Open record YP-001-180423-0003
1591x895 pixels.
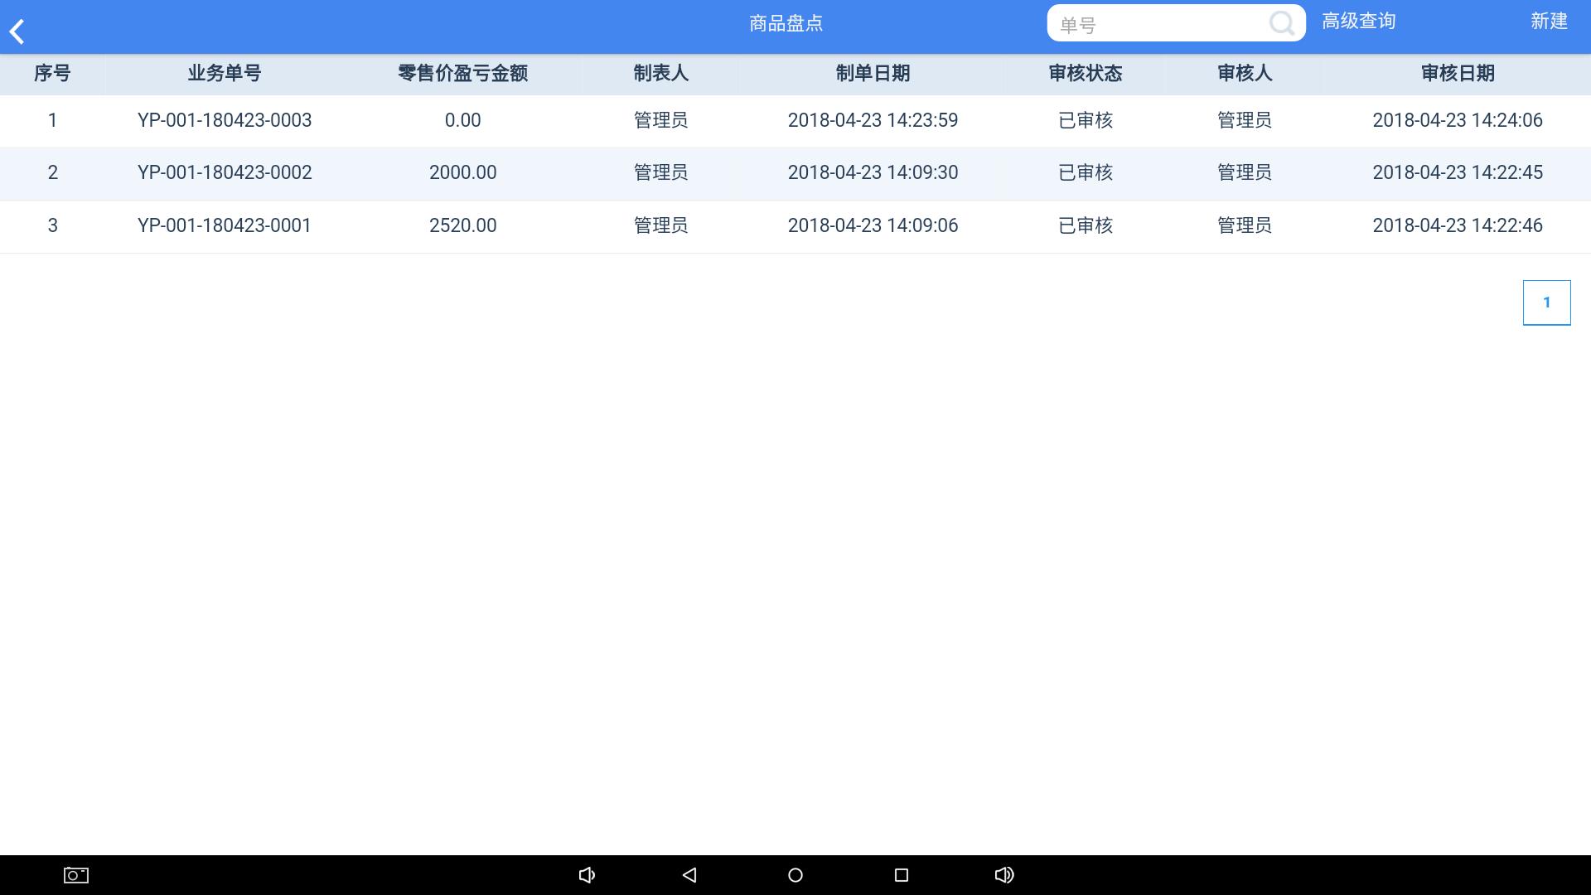click(x=225, y=120)
